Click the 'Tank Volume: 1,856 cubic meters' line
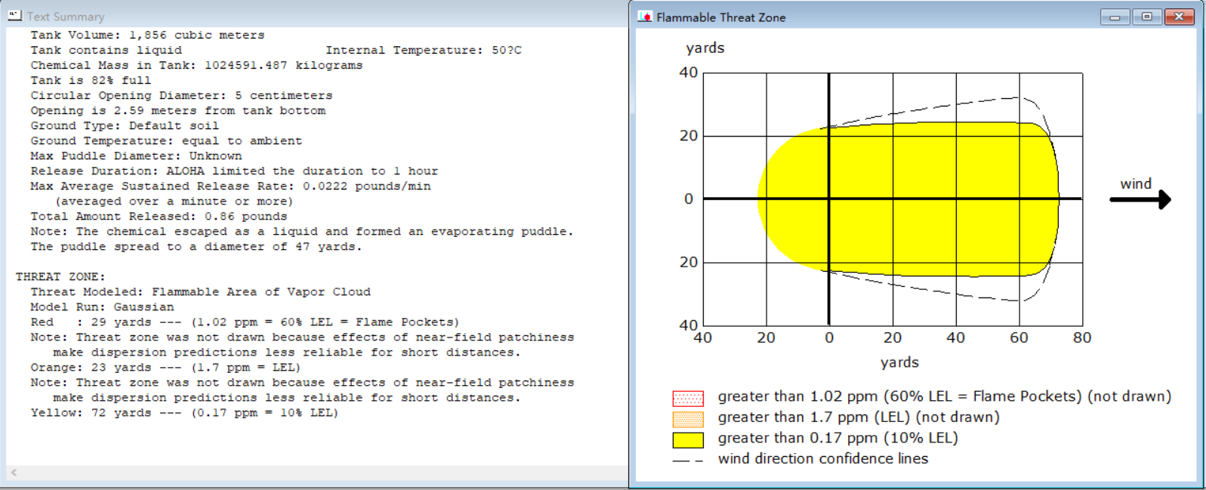1206x490 pixels. (147, 35)
